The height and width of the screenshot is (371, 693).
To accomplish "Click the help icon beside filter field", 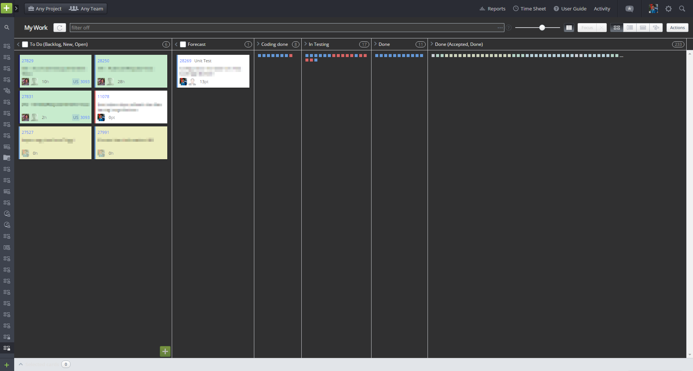I will pyautogui.click(x=509, y=28).
